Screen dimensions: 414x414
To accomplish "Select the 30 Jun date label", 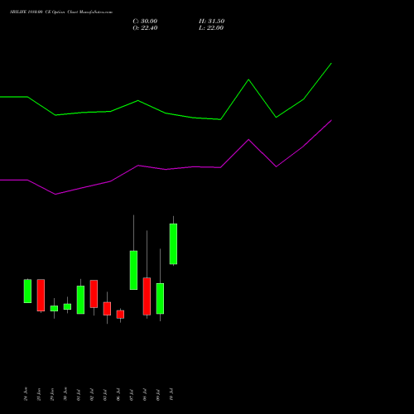I will click(x=65, y=394).
